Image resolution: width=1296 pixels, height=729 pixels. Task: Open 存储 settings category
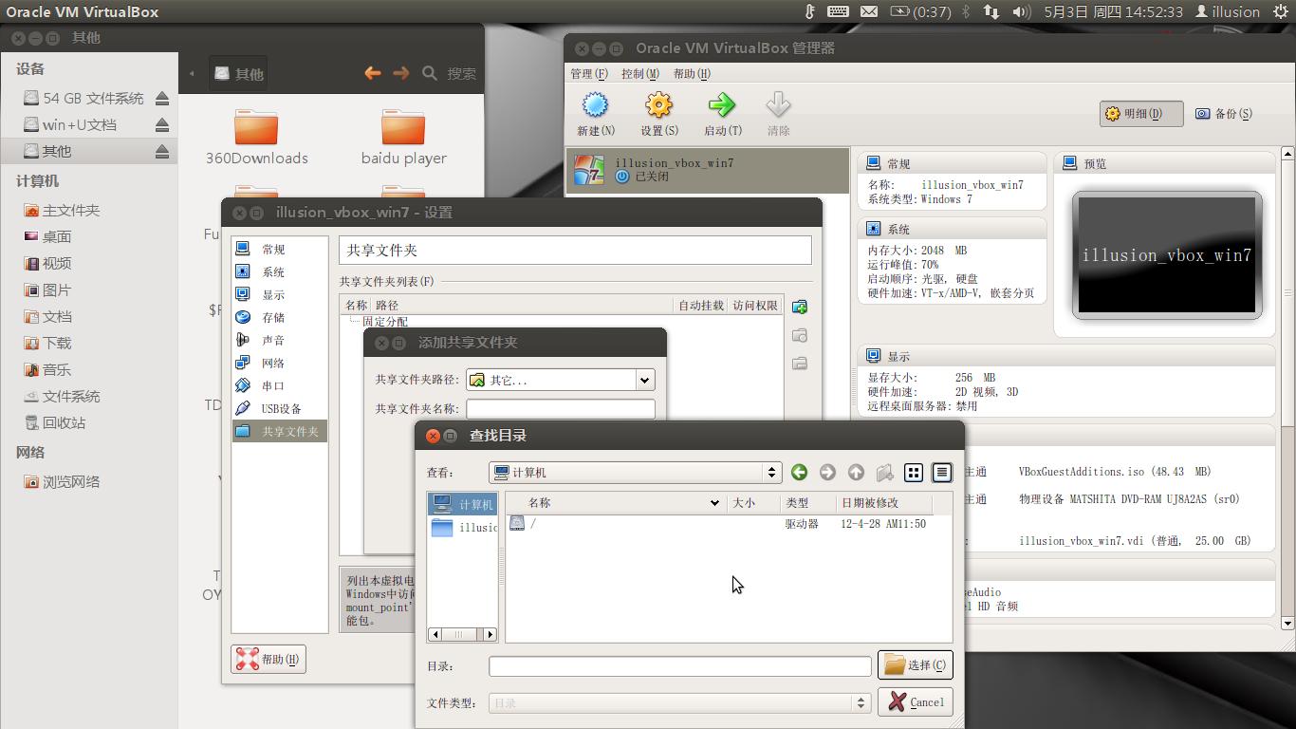pyautogui.click(x=279, y=317)
